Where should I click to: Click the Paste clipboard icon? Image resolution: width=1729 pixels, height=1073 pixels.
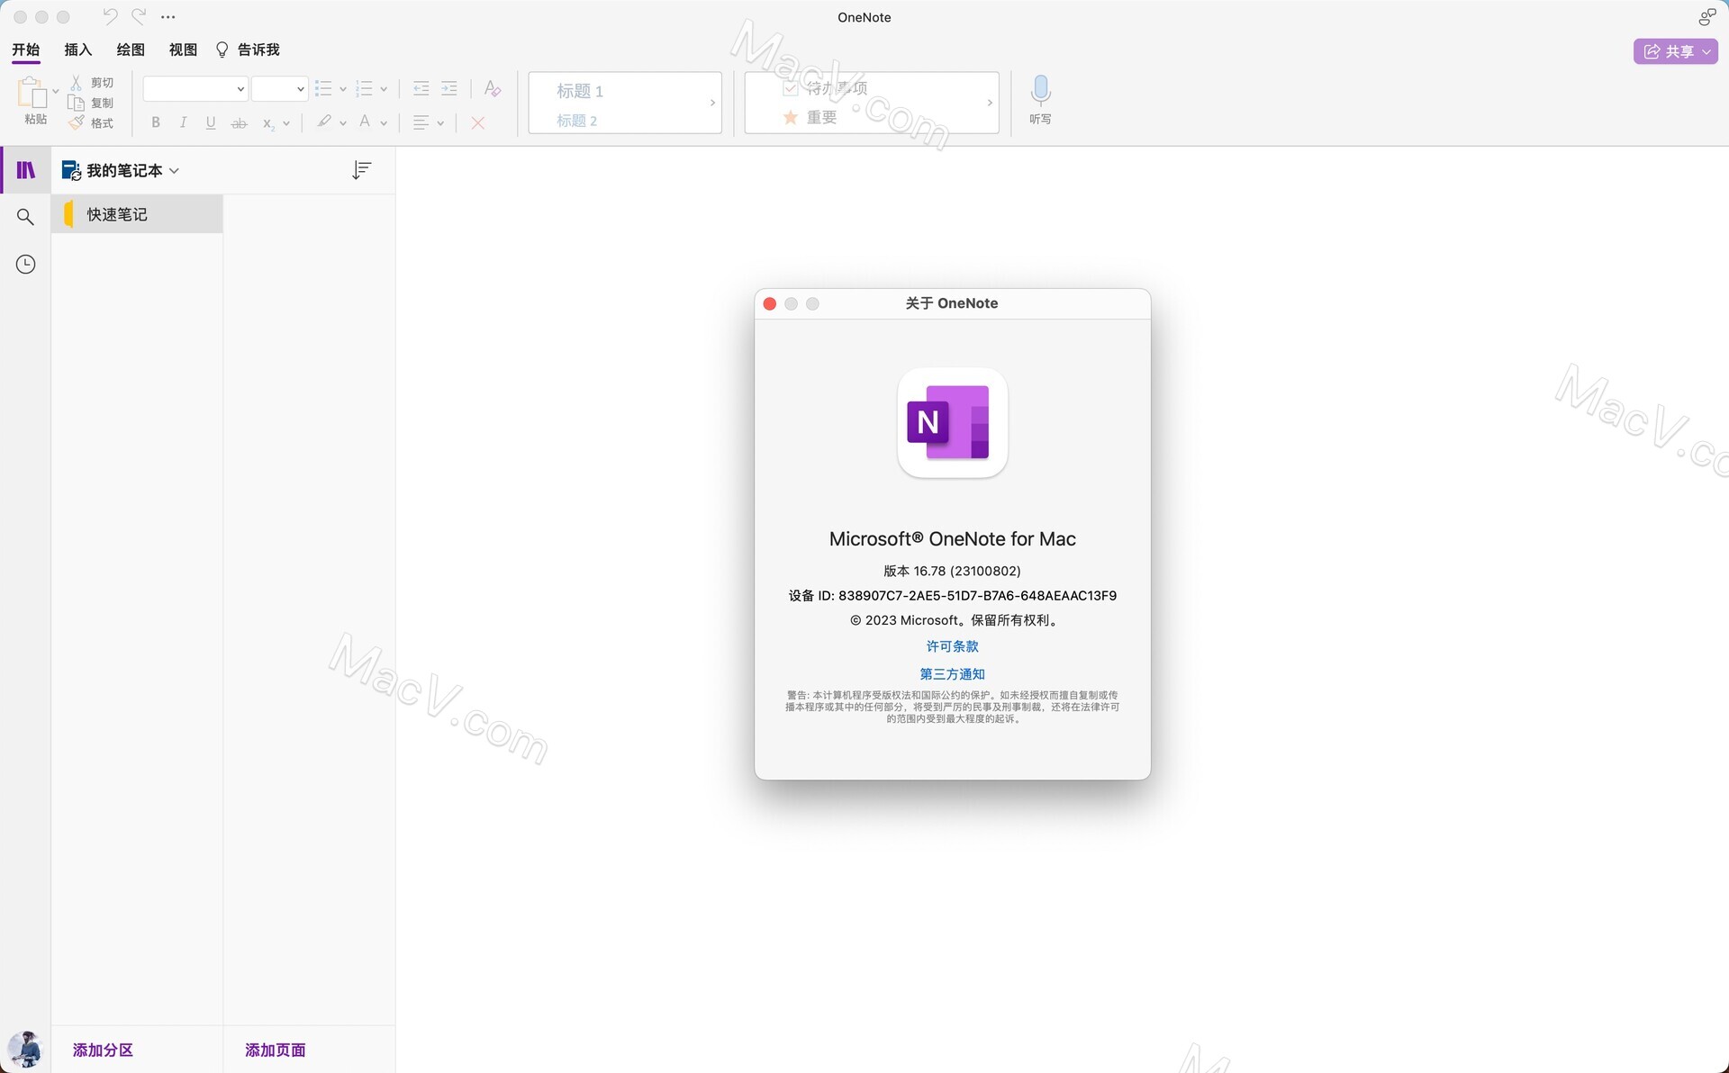point(32,92)
